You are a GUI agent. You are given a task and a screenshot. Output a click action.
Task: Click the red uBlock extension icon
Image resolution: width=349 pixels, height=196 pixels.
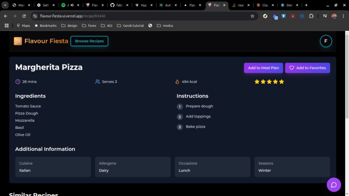pyautogui.click(x=293, y=16)
